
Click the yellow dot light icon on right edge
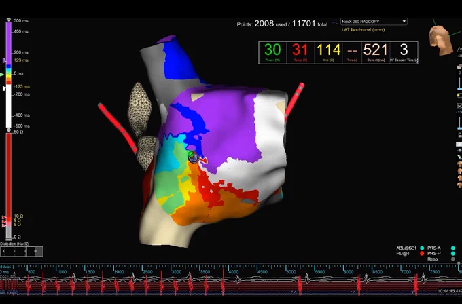(x=459, y=96)
